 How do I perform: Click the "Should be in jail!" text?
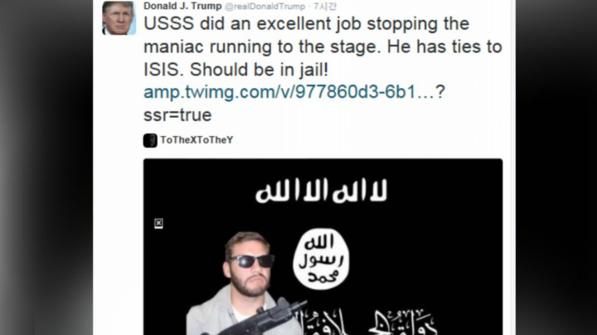(259, 70)
